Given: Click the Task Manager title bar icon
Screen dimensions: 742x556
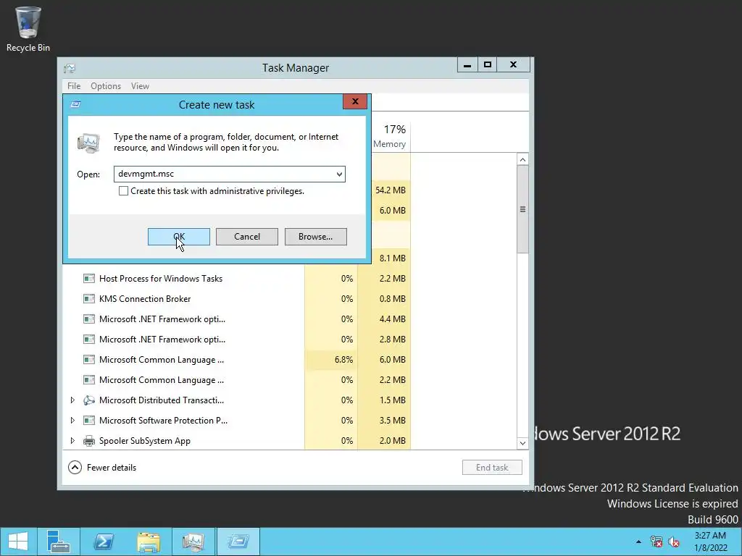Looking at the screenshot, I should (x=70, y=69).
